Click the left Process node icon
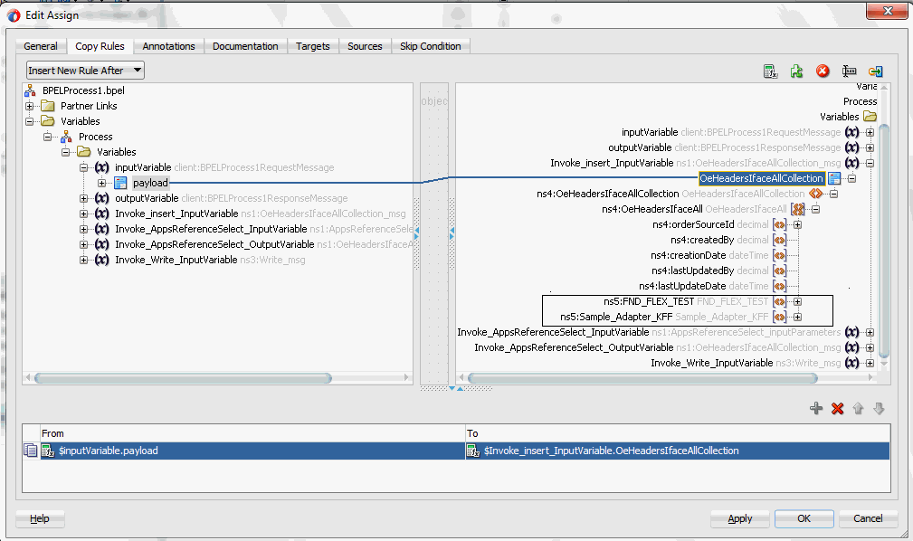913x541 pixels. pyautogui.click(x=66, y=137)
